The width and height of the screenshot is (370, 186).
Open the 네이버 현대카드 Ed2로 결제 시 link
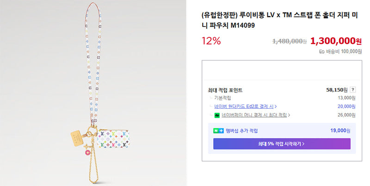pos(244,106)
